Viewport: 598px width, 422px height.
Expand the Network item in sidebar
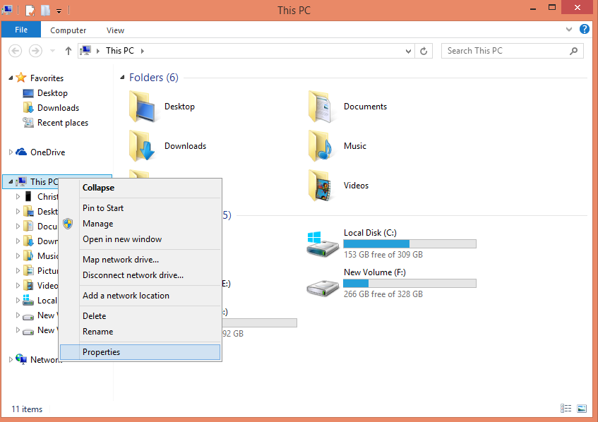click(x=8, y=359)
